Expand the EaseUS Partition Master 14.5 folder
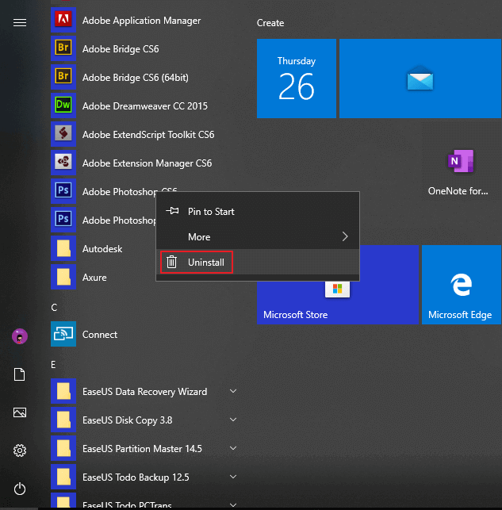Image resolution: width=502 pixels, height=510 pixels. (233, 449)
